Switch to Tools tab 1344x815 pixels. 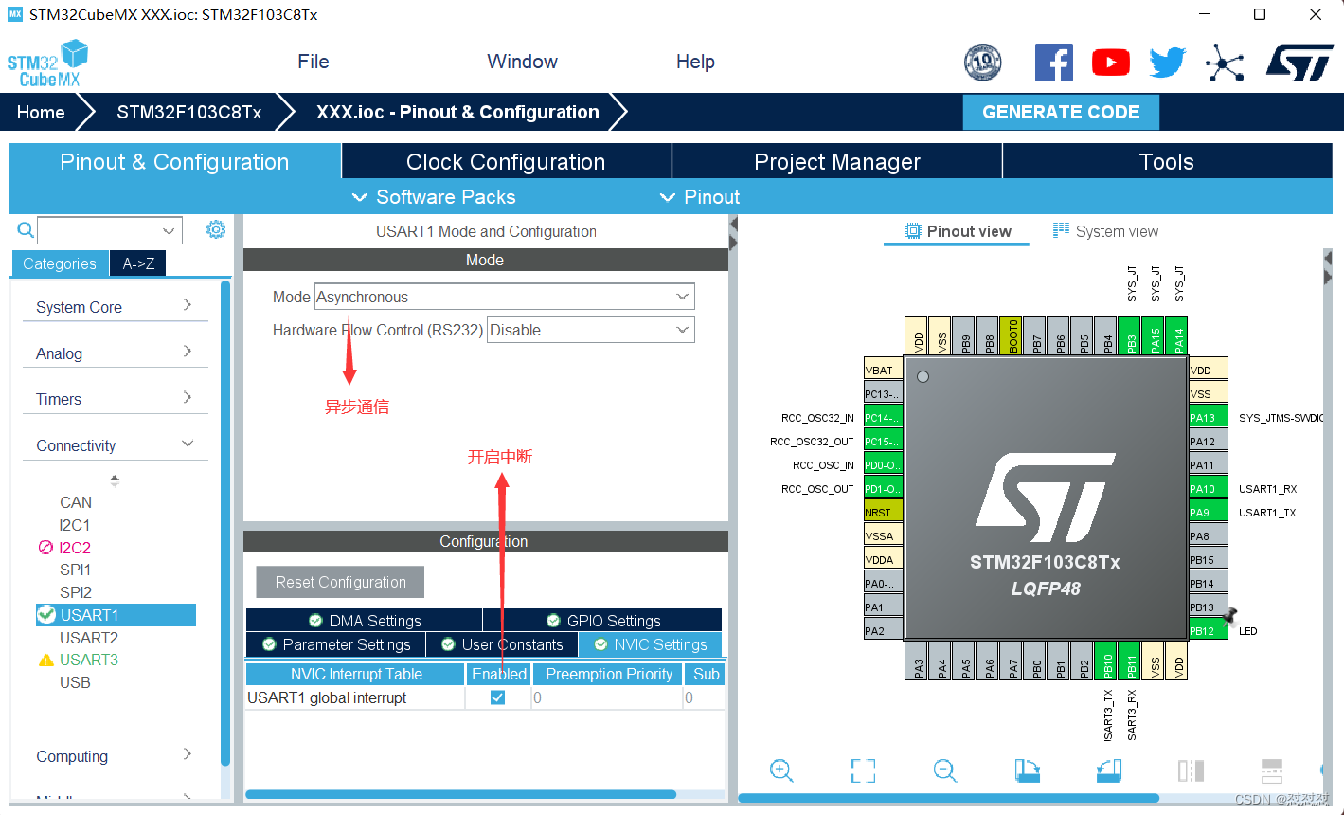tap(1167, 162)
